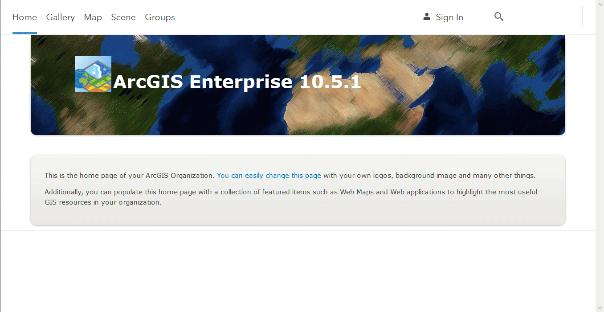
Task: Open "You can easily change this page" link
Action: tap(269, 176)
